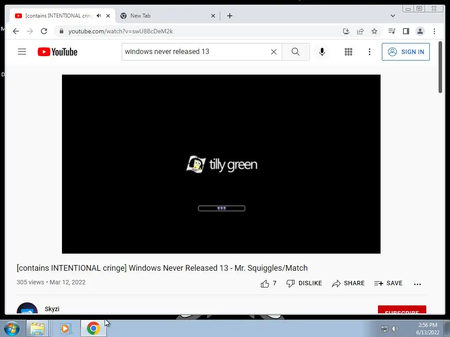
Task: Open Windows Explorer from the taskbar
Action: tap(38, 329)
